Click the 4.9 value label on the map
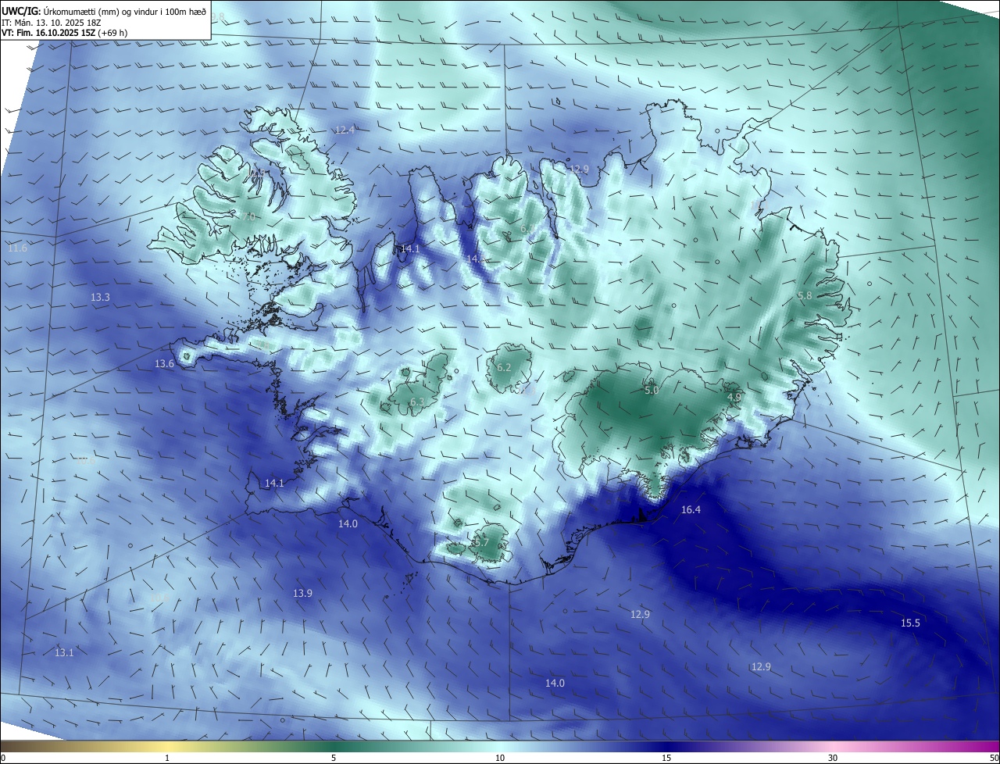 734,397
